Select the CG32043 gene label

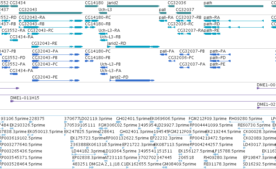pos(28,10)
